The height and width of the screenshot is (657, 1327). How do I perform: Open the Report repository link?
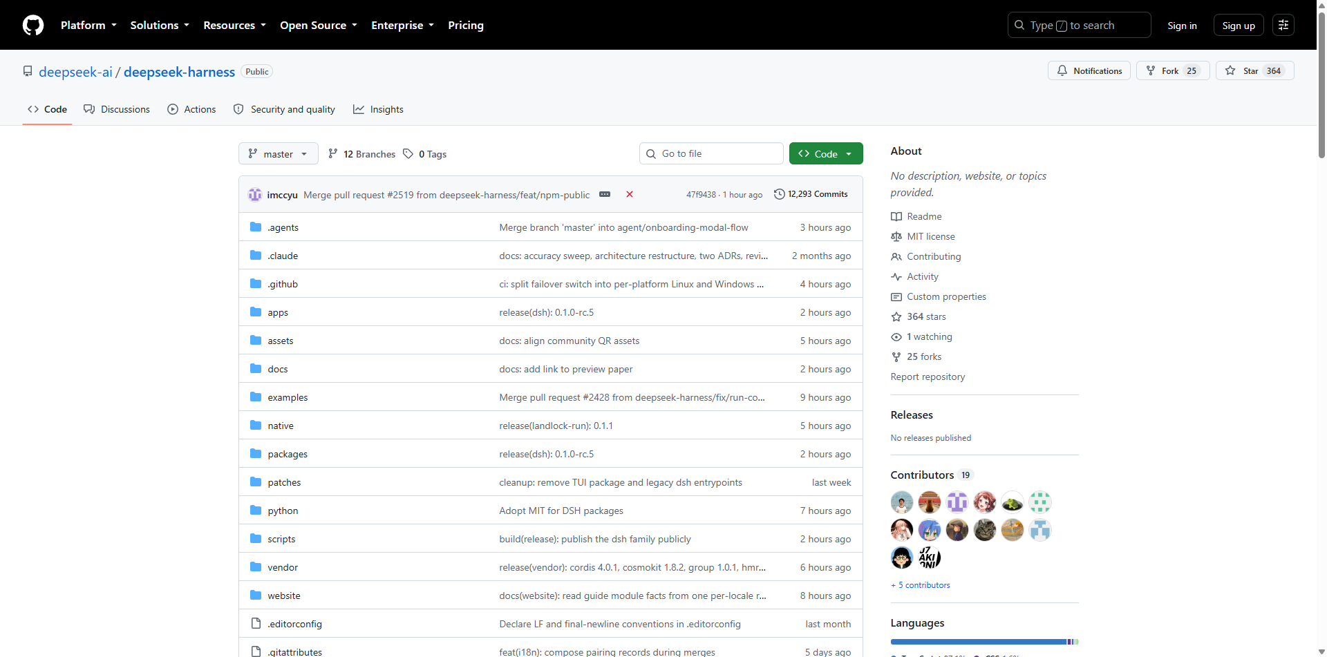928,377
